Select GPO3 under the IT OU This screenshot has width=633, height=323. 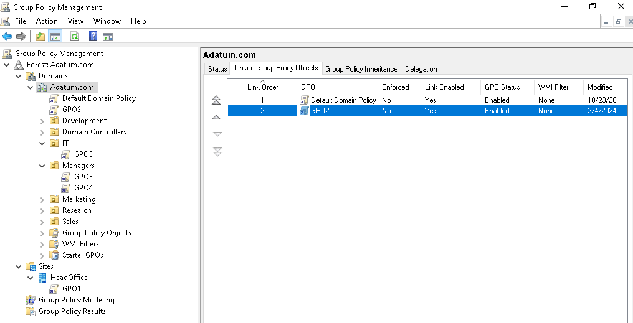click(83, 154)
